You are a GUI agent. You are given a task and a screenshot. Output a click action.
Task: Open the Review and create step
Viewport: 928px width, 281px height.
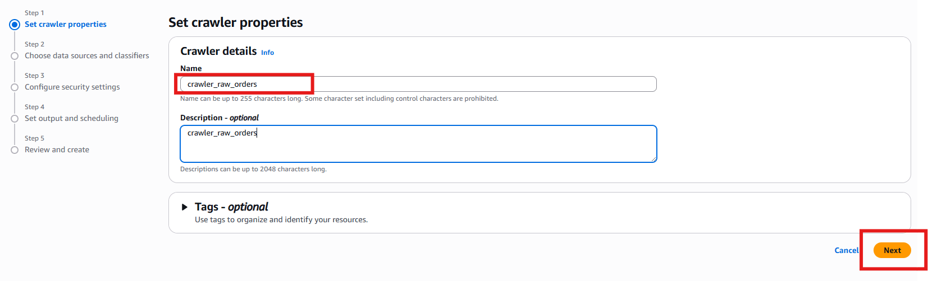coord(57,149)
